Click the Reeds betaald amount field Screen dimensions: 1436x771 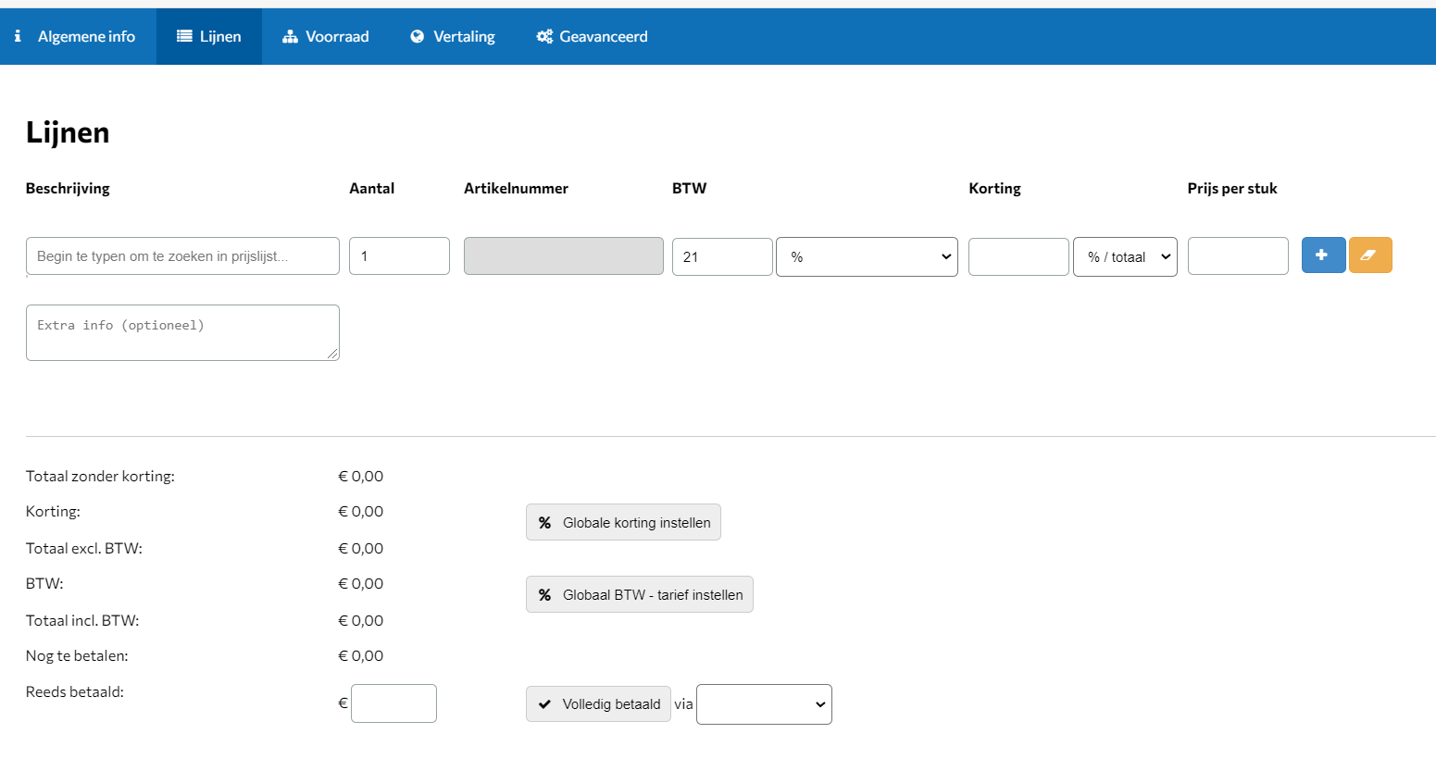point(393,703)
